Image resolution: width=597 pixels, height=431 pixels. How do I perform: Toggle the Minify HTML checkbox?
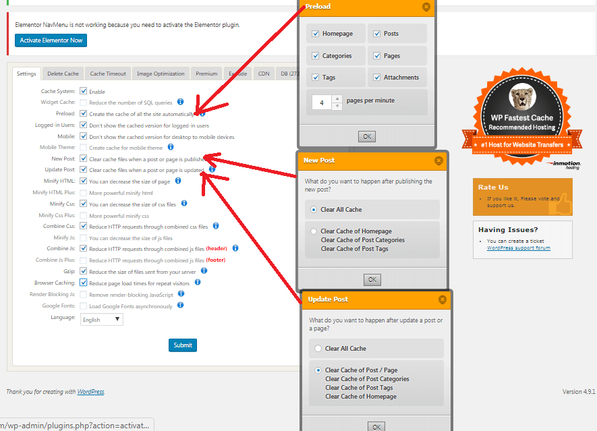(84, 181)
